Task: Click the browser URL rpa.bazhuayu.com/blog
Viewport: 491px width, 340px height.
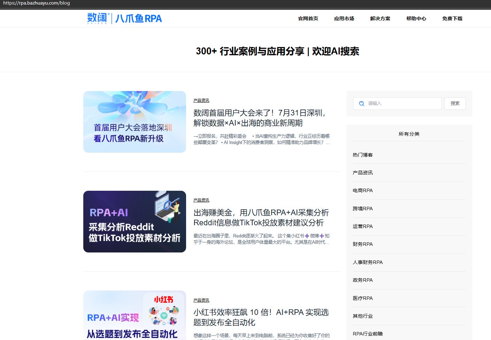Action: coord(37,3)
